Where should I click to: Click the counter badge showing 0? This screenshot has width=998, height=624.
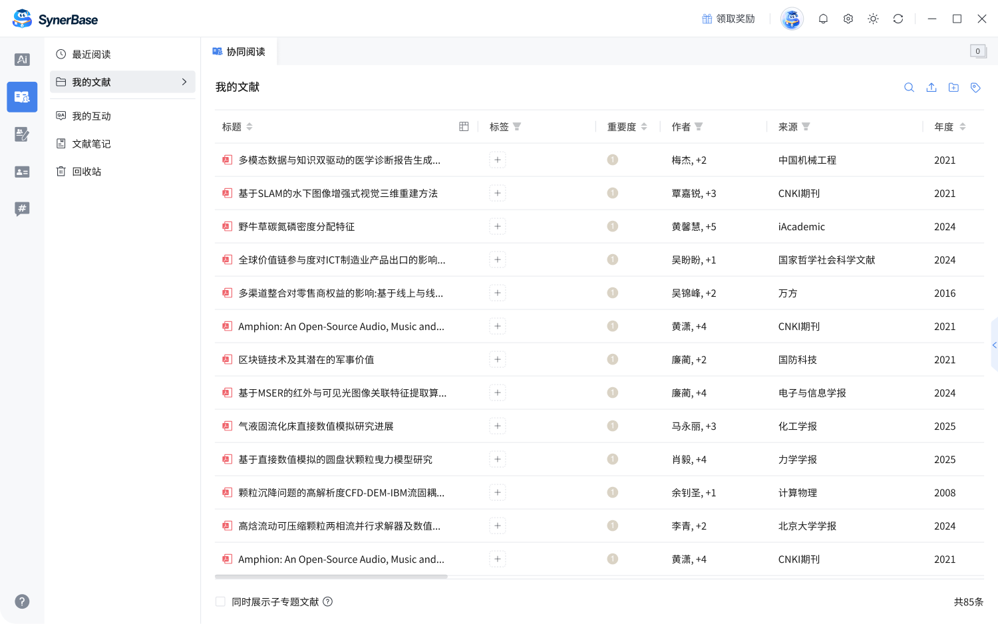[x=977, y=51]
